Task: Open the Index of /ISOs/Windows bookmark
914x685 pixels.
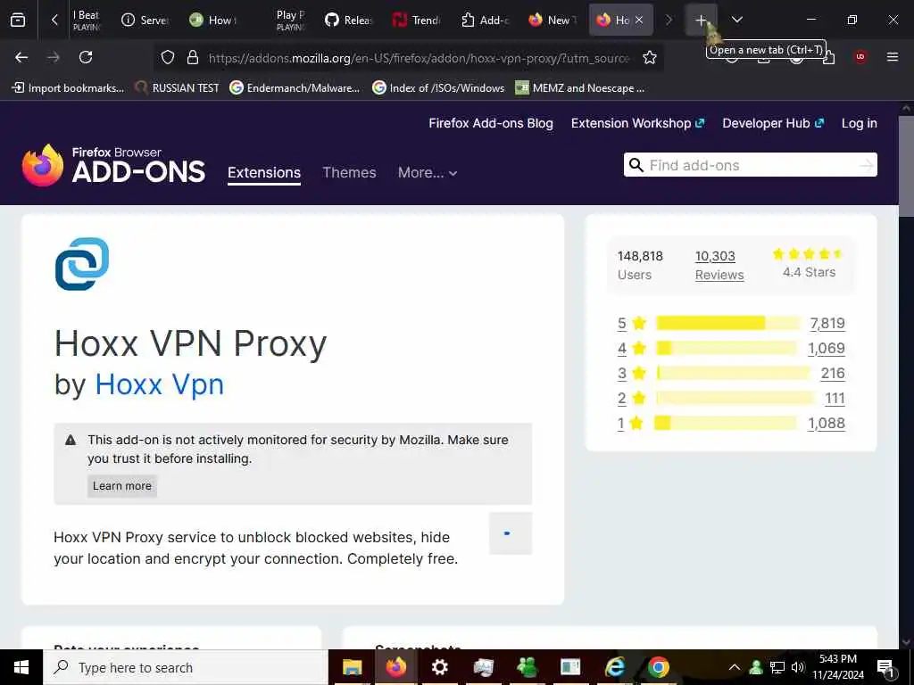Action: pos(438,88)
